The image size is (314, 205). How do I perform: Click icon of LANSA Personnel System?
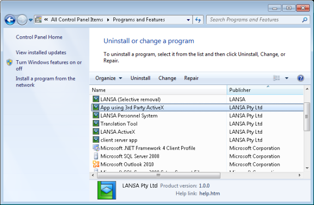(96, 115)
